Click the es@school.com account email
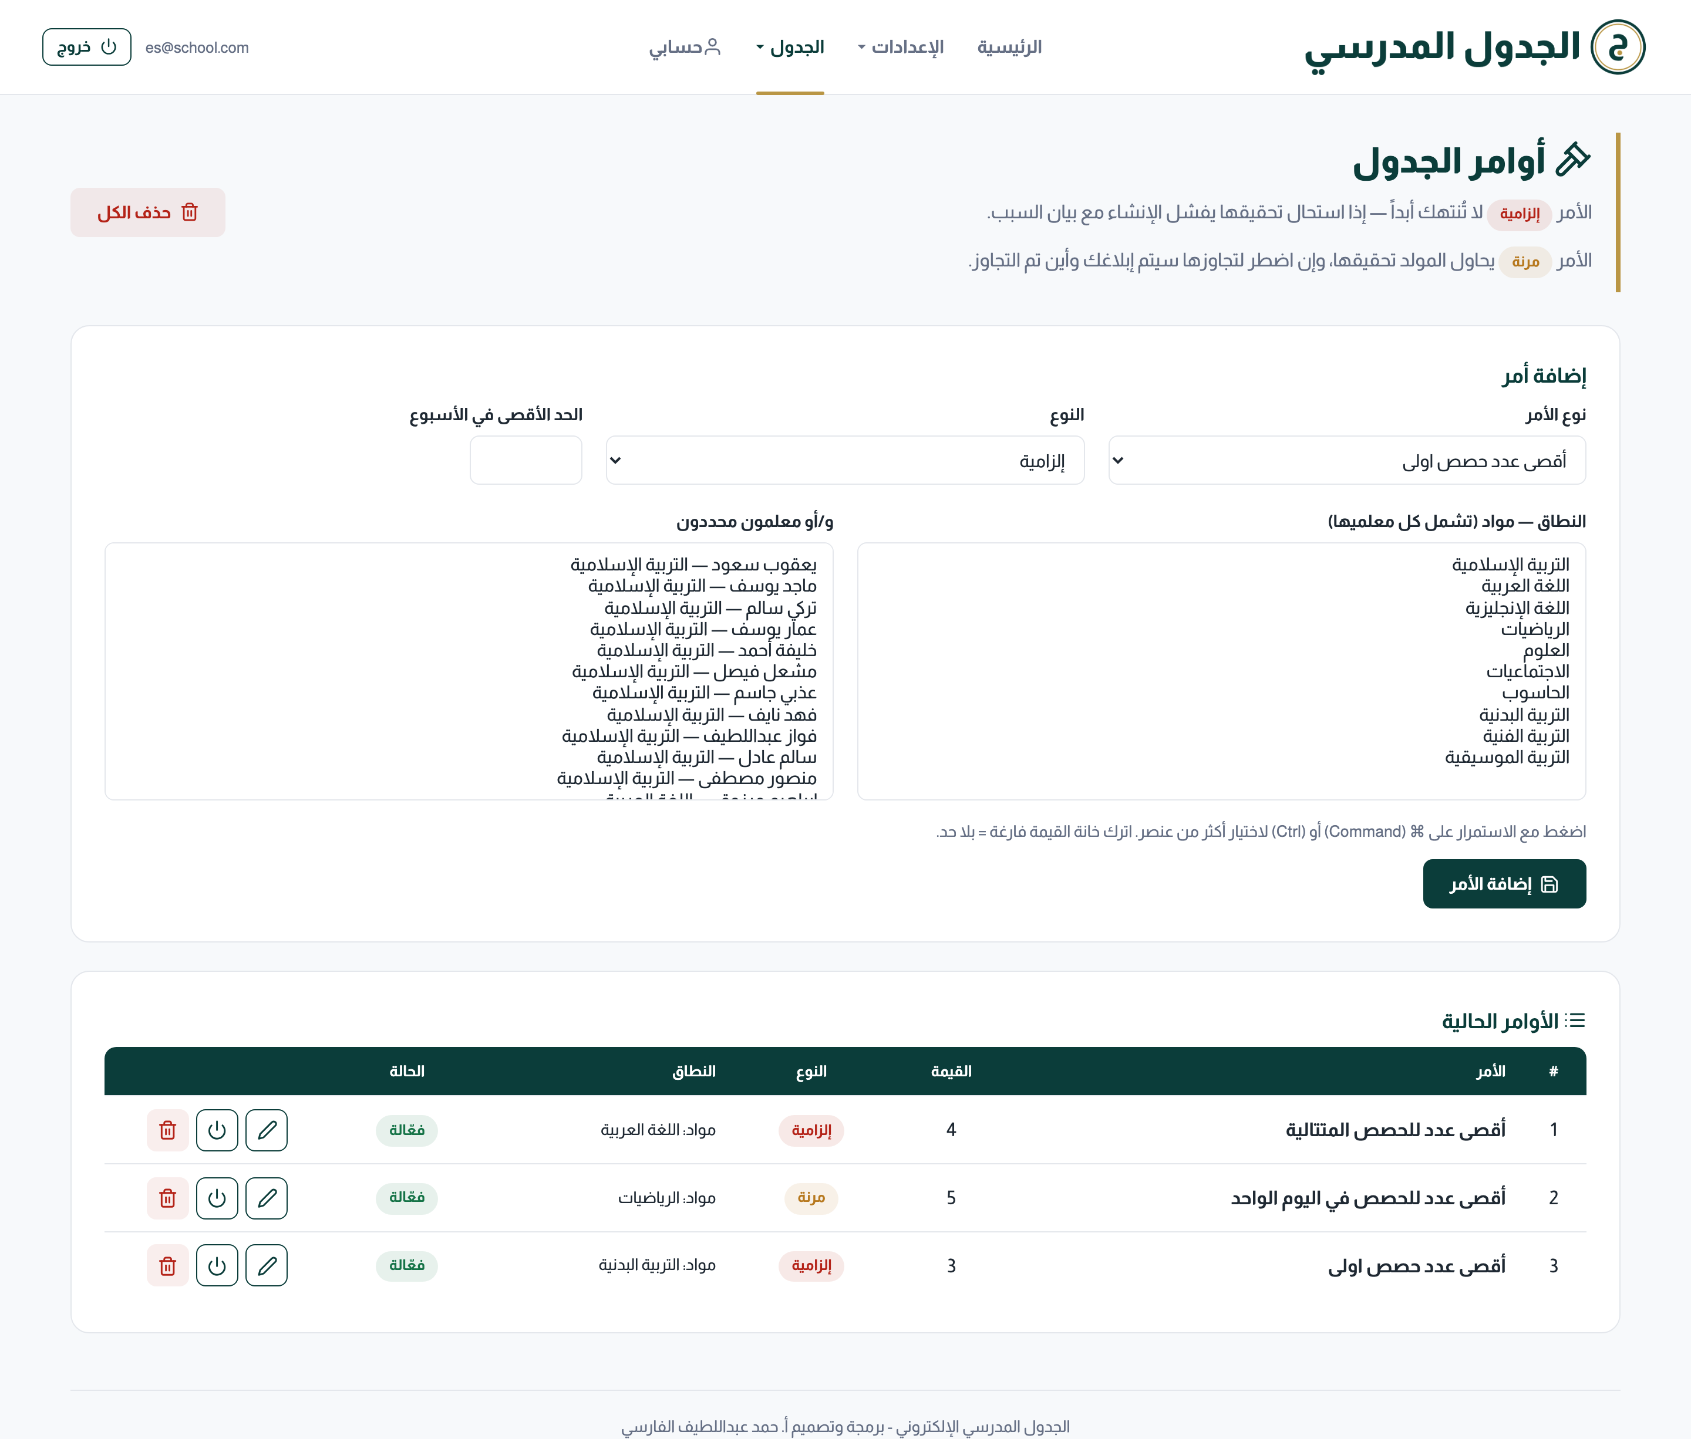The image size is (1691, 1439). coord(197,48)
